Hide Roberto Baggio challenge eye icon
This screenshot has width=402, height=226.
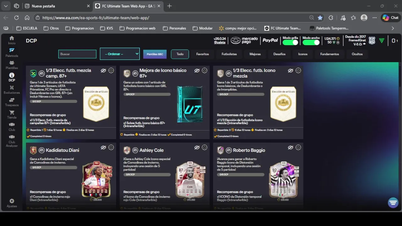click(x=291, y=148)
